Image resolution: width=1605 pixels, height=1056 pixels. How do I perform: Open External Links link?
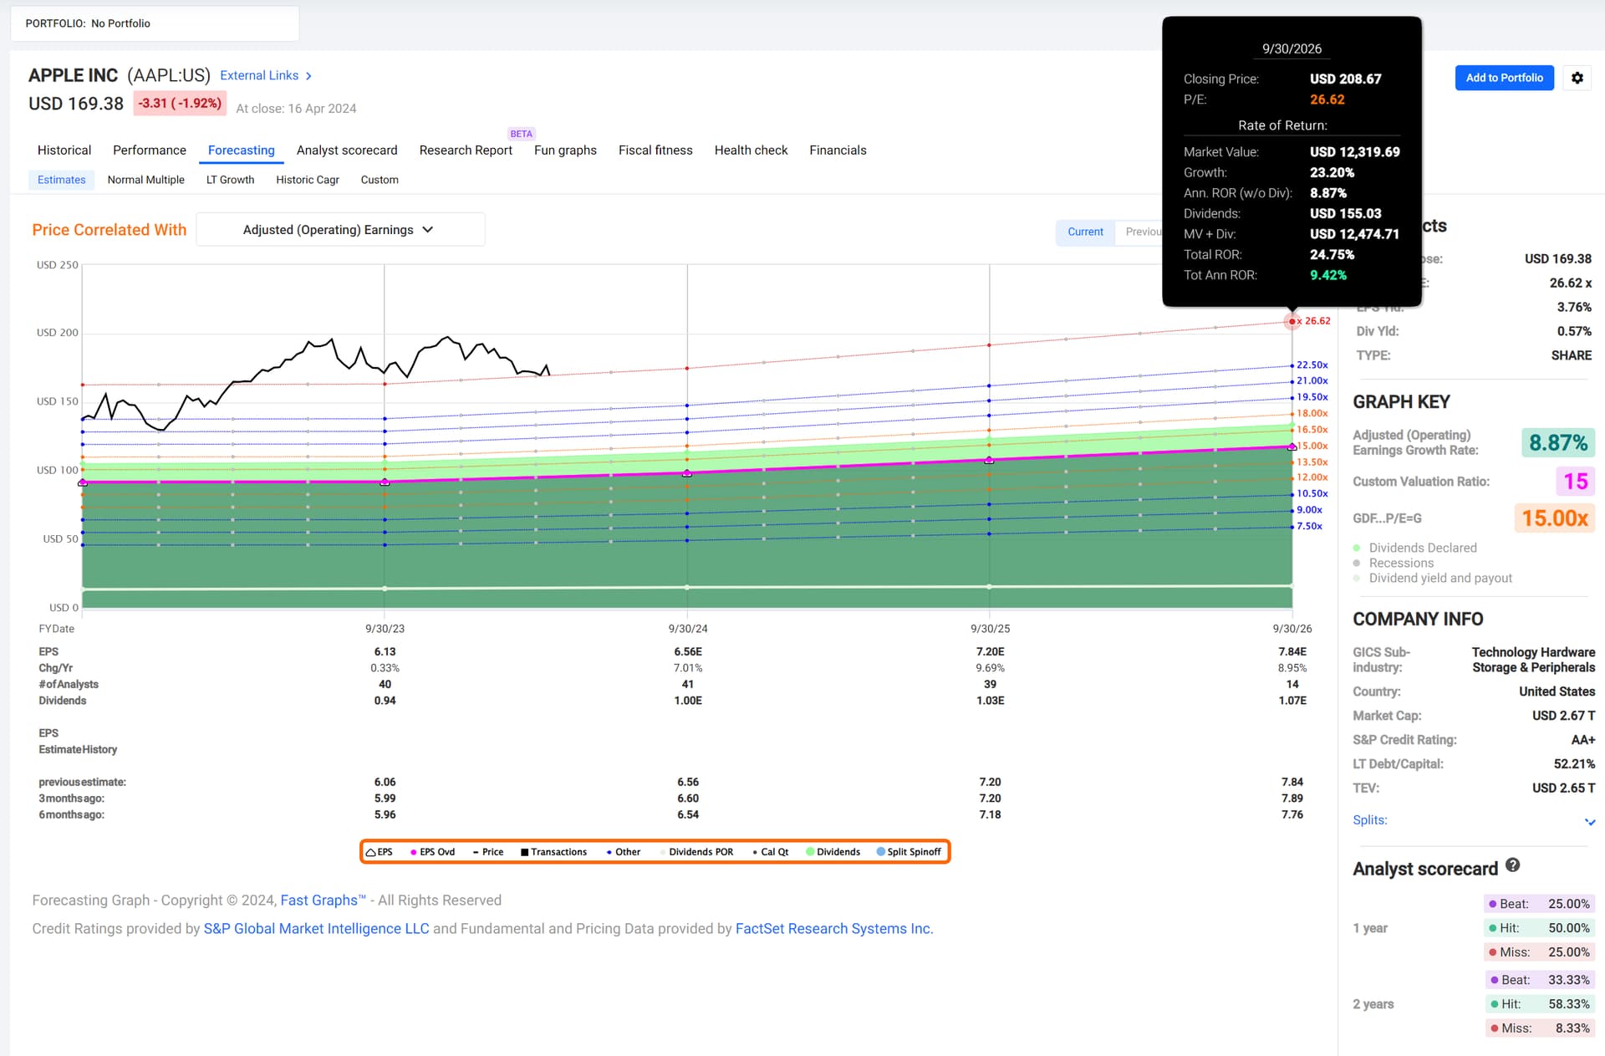point(259,75)
